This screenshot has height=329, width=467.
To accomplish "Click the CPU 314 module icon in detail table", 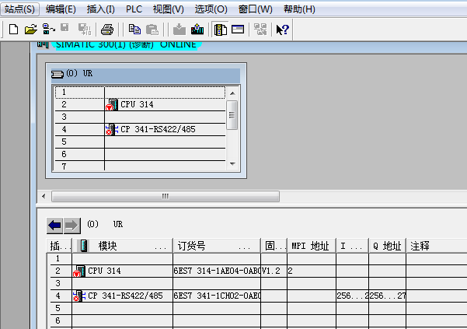I will pyautogui.click(x=79, y=271).
